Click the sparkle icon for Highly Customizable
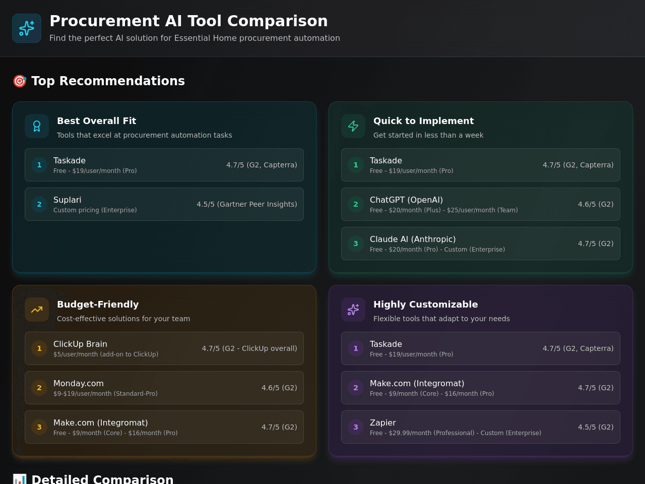645x484 pixels. (353, 310)
